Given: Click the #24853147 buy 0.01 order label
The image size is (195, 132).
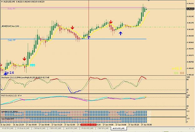Looking at the screenshot, I should [x=10, y=26].
